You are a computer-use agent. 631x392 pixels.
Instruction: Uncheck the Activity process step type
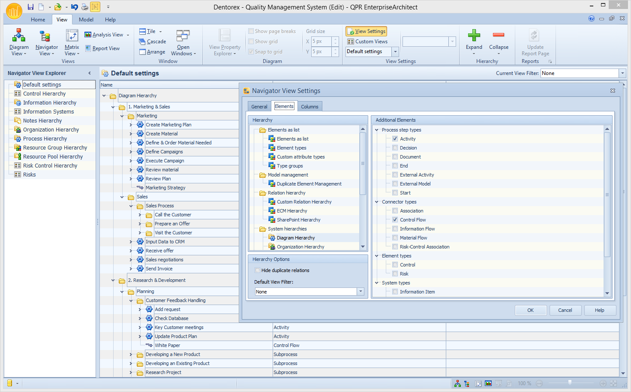tap(395, 138)
